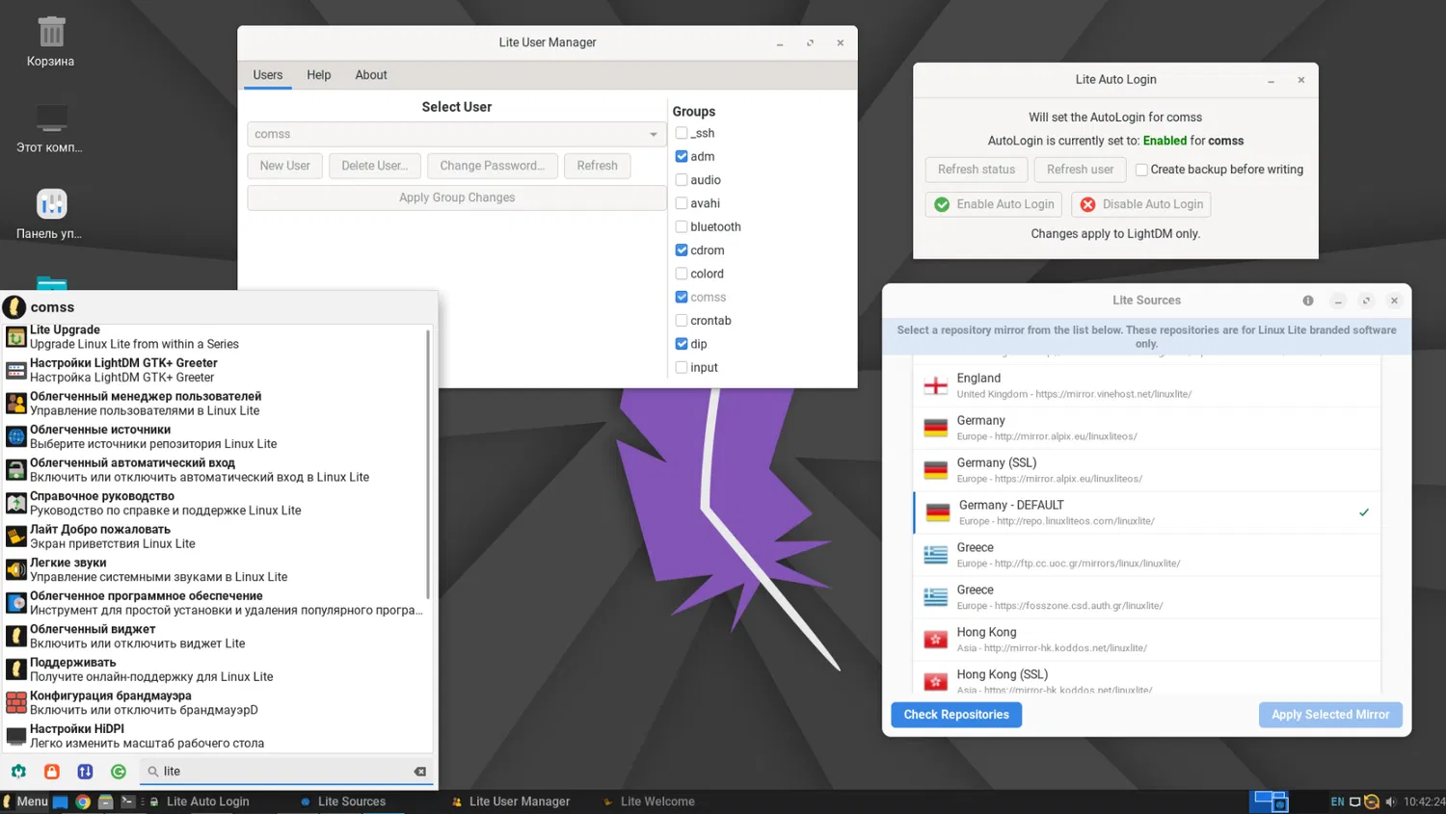Uncheck the adm group checkbox

pos(682,156)
